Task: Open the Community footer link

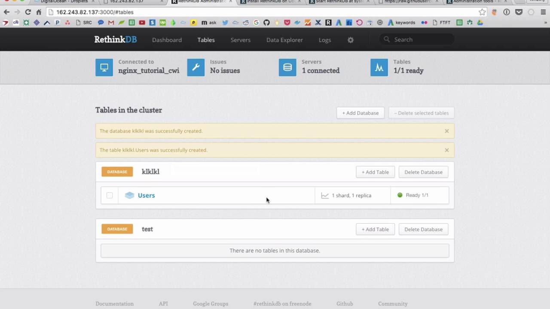Action: [x=393, y=303]
